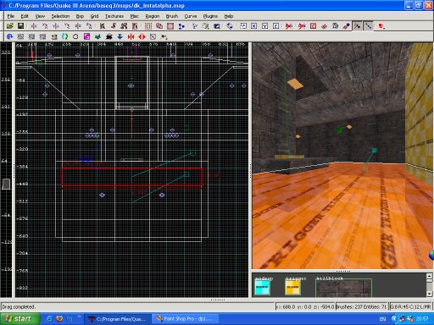434x325 pixels.
Task: Click the X-axis rotate icon
Action: (x=45, y=26)
